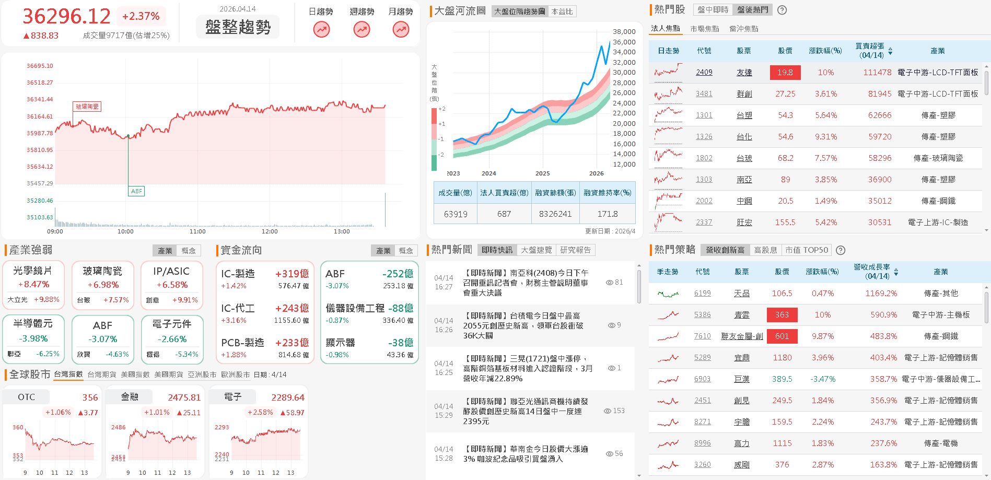
Task: Switch 資金流向 to 概念 view
Action: [406, 251]
